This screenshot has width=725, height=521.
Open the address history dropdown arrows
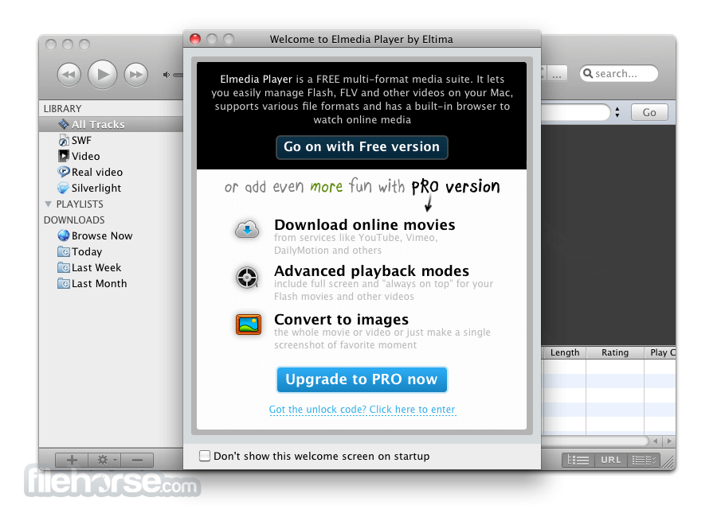tap(617, 112)
